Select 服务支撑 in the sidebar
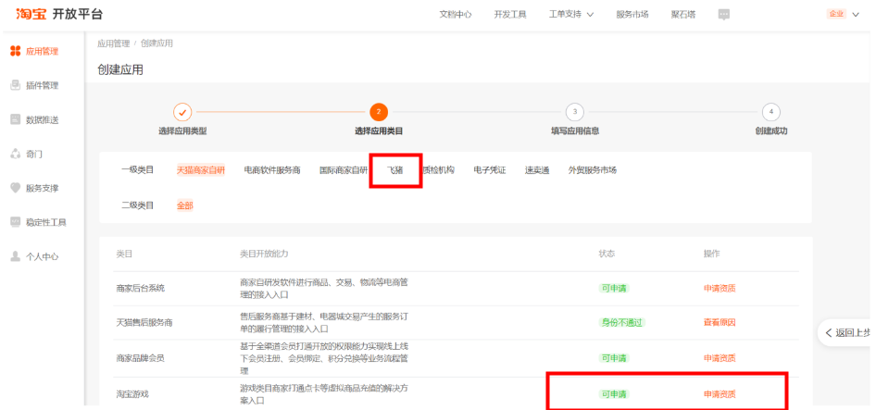 (x=42, y=188)
